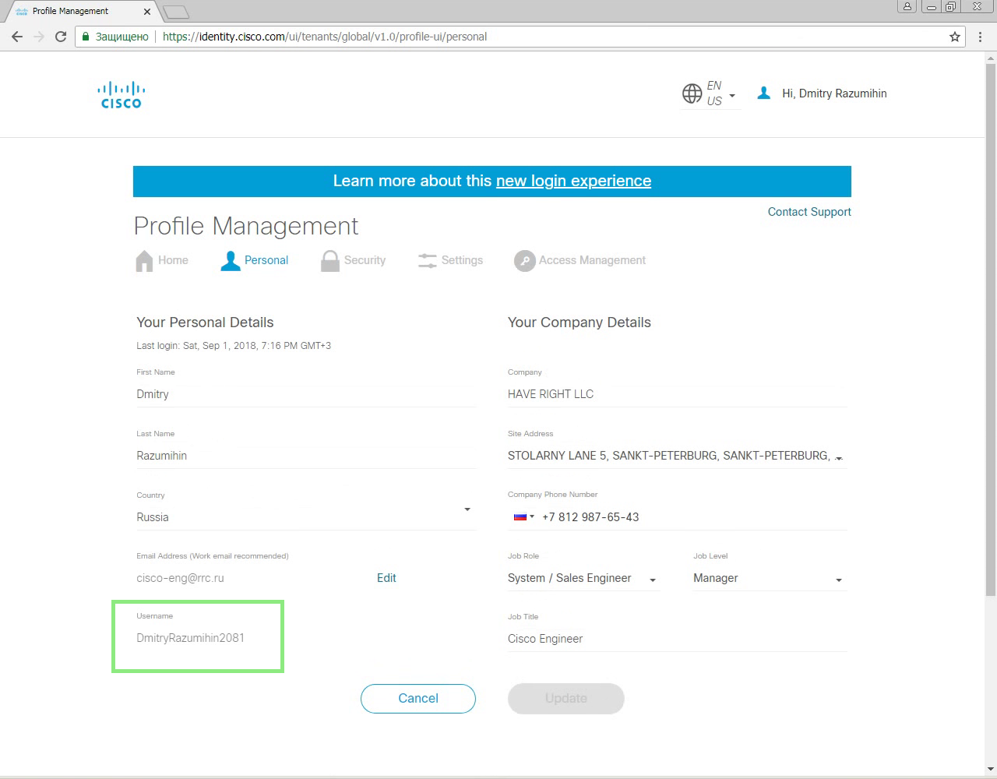Click the Security padlock icon
This screenshot has height=779, width=997.
[x=330, y=261]
